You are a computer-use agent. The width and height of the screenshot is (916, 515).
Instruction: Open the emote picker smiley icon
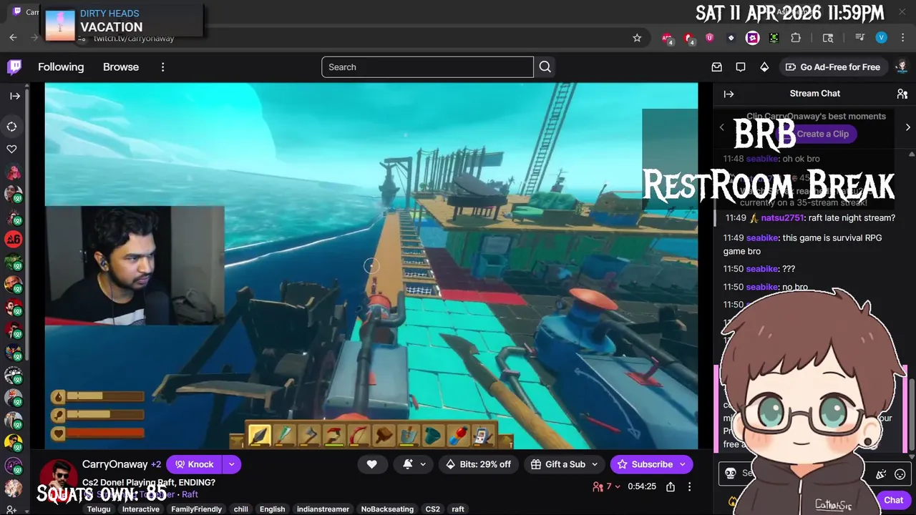click(x=900, y=474)
